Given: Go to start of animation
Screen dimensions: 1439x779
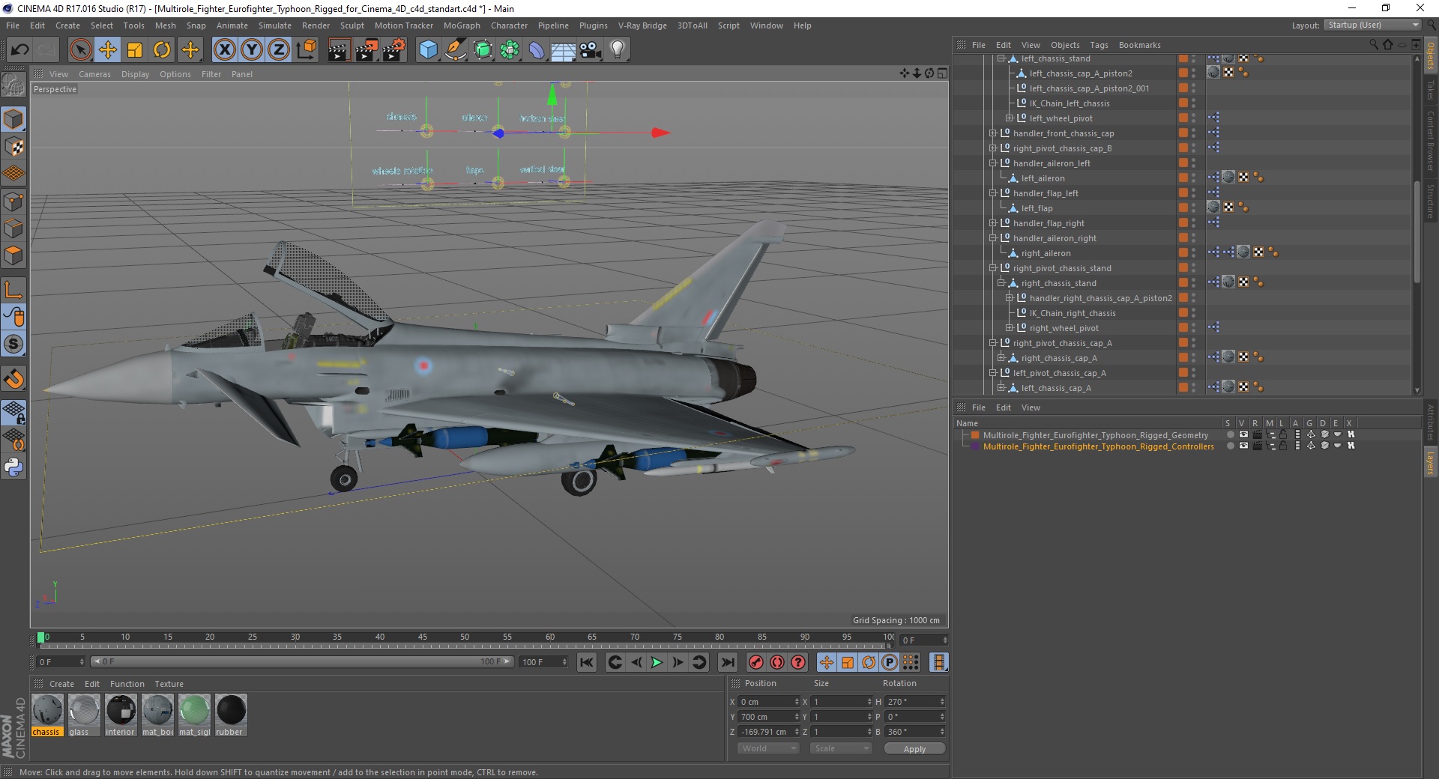Looking at the screenshot, I should (587, 662).
